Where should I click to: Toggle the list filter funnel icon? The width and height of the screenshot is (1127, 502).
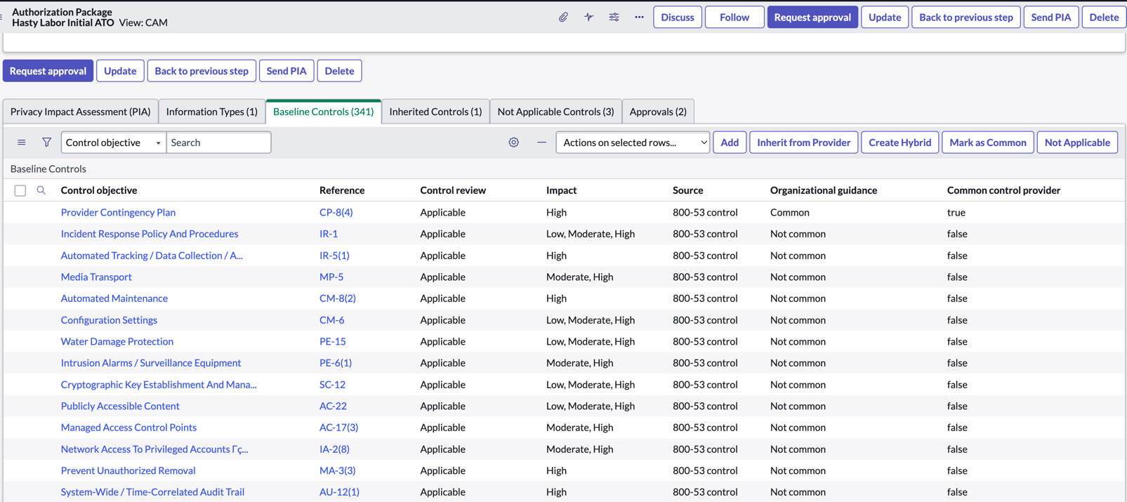[46, 143]
